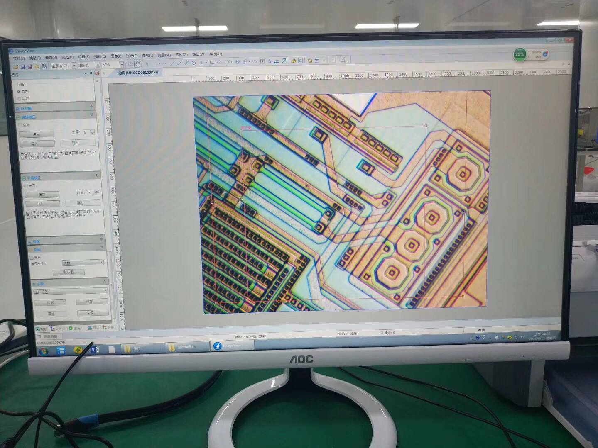Collapse the 参数 section
Viewport: 598px width, 448px height.
(105, 282)
